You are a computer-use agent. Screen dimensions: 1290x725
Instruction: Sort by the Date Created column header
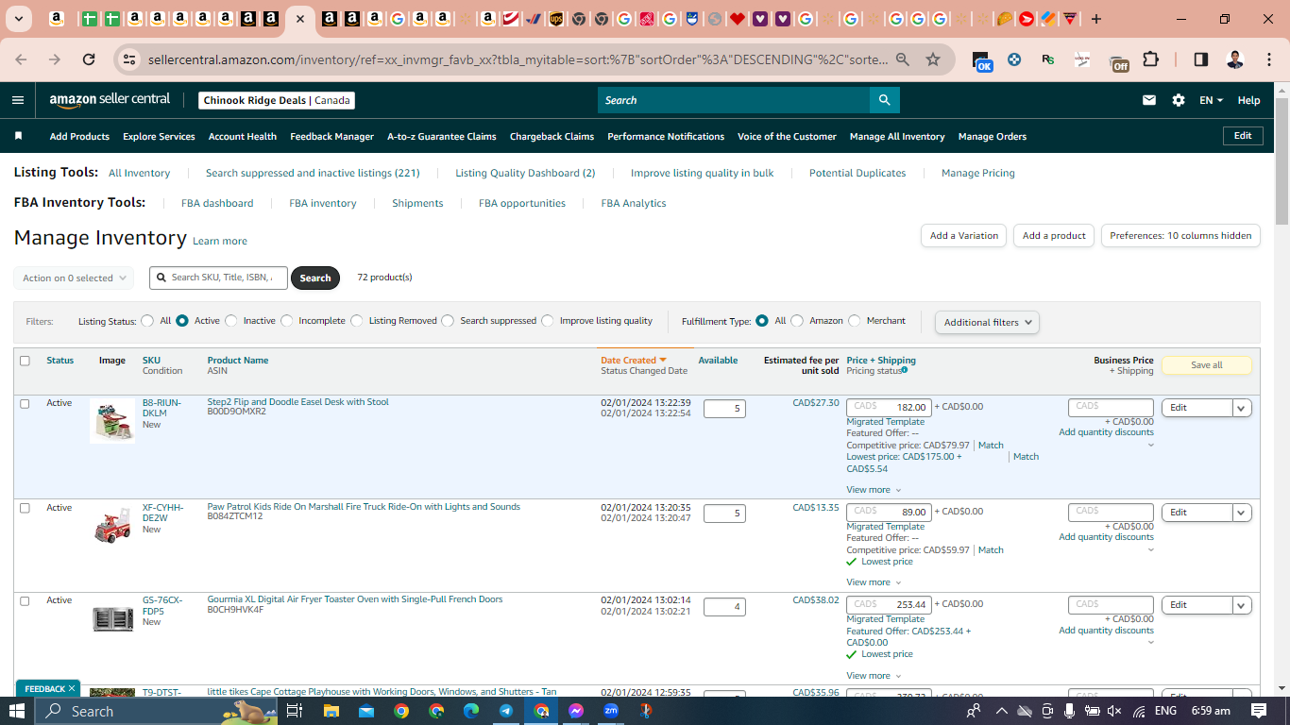(x=634, y=360)
